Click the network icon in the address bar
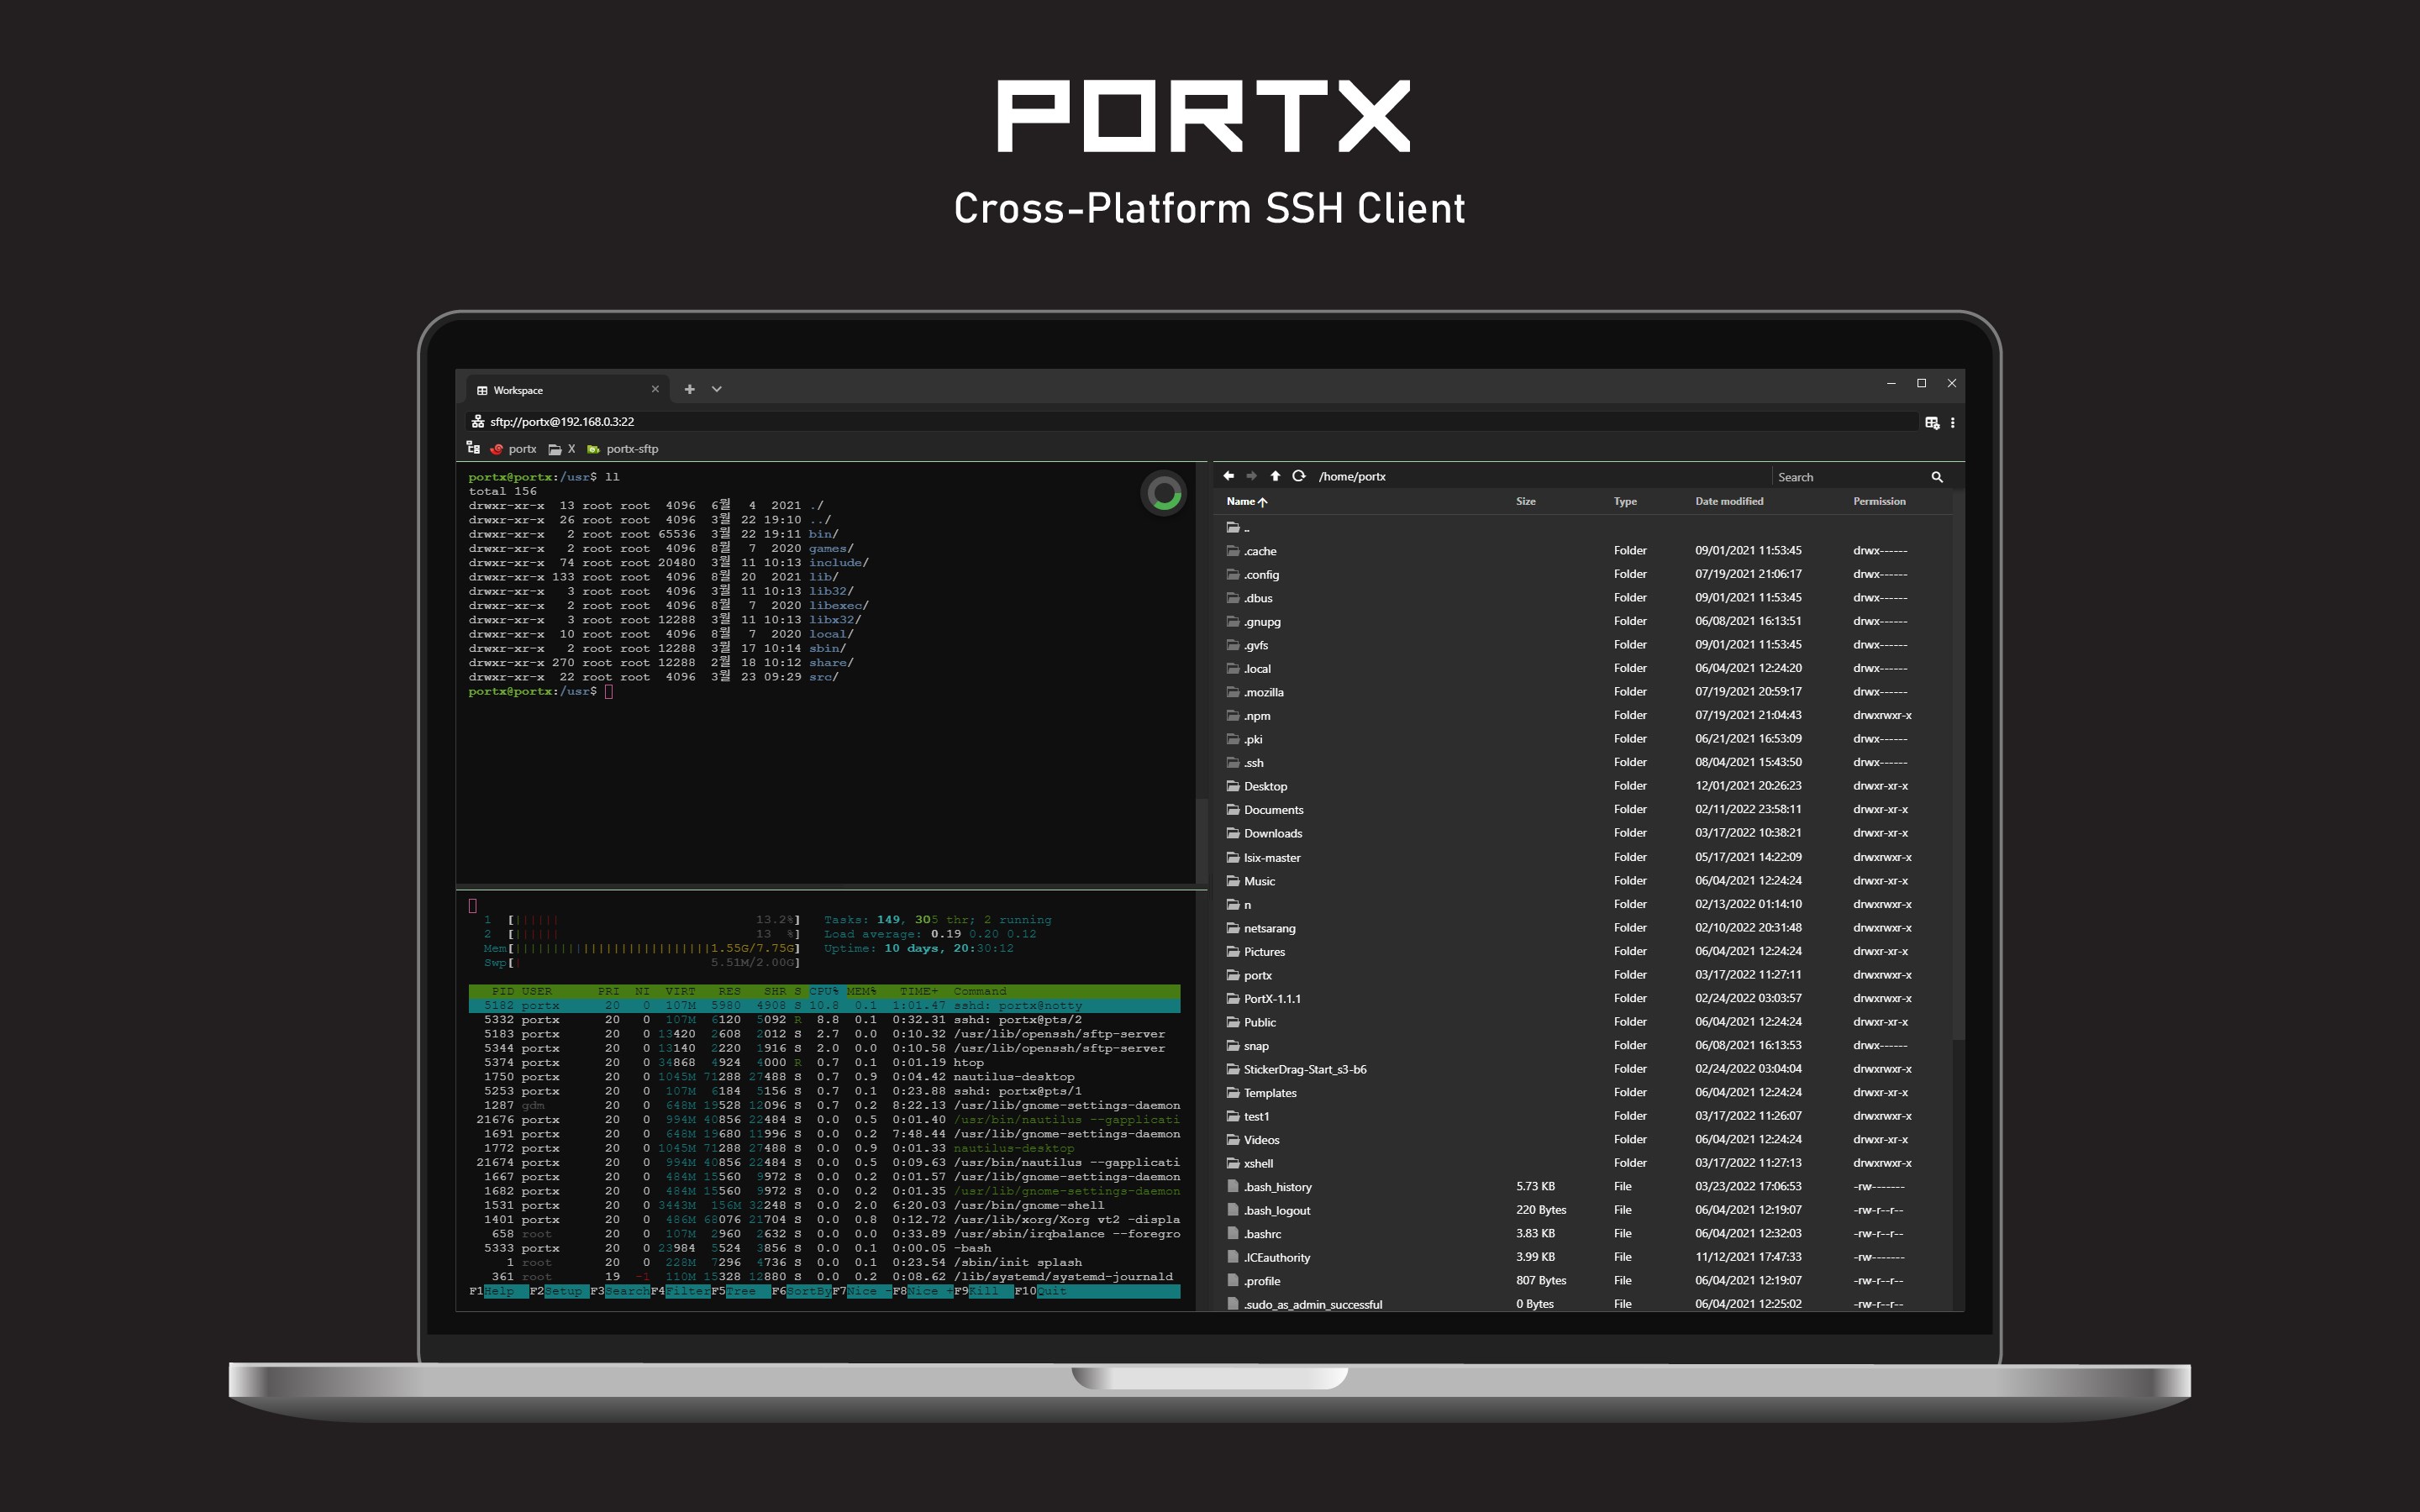The width and height of the screenshot is (2420, 1512). coord(478,421)
